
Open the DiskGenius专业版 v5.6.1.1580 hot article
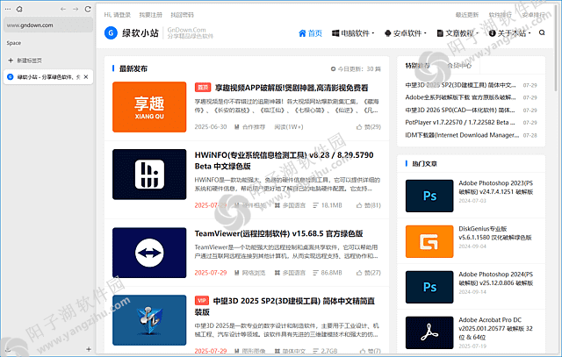pos(495,232)
